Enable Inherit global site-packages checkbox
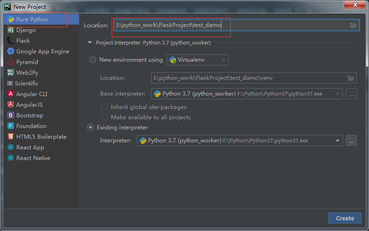 [x=105, y=107]
